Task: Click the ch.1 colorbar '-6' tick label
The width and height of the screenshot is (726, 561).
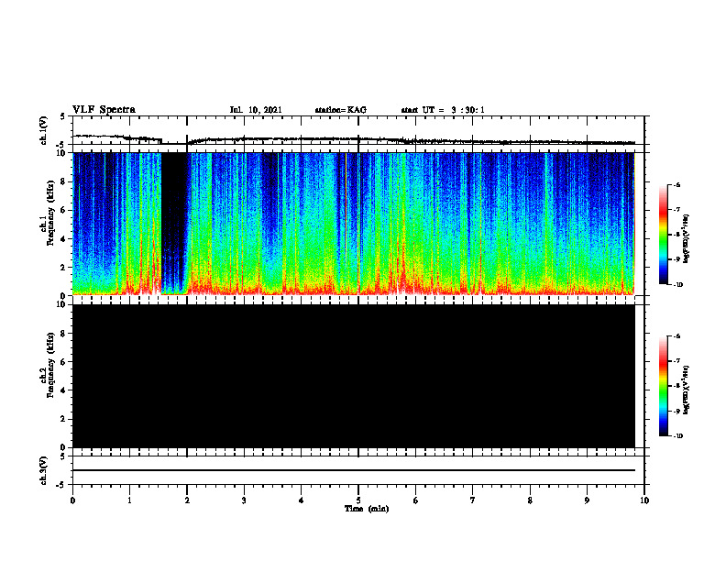Action: tap(676, 184)
